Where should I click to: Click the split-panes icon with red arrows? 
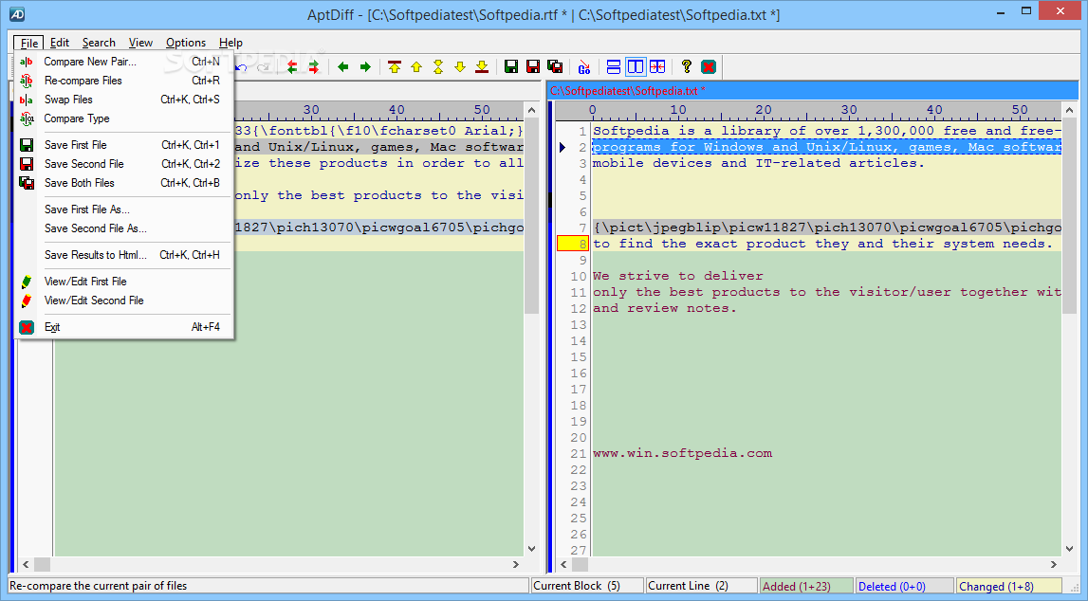click(657, 67)
